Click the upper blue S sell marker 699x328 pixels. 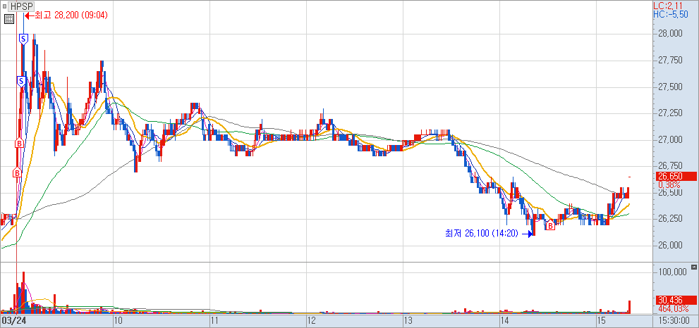[x=23, y=39]
